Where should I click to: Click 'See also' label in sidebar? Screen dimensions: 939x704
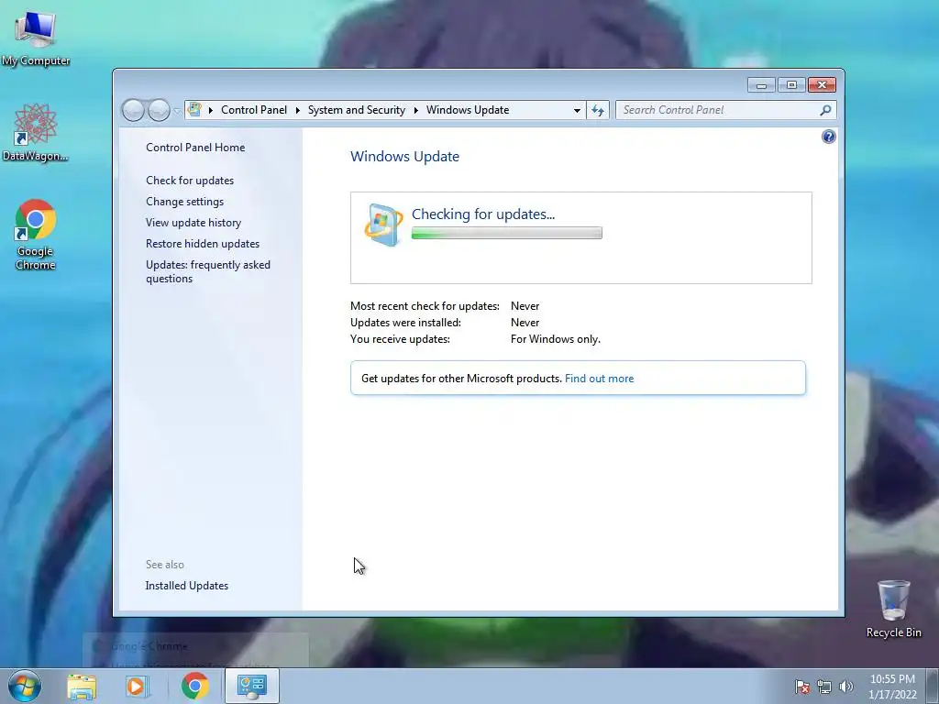click(x=165, y=565)
